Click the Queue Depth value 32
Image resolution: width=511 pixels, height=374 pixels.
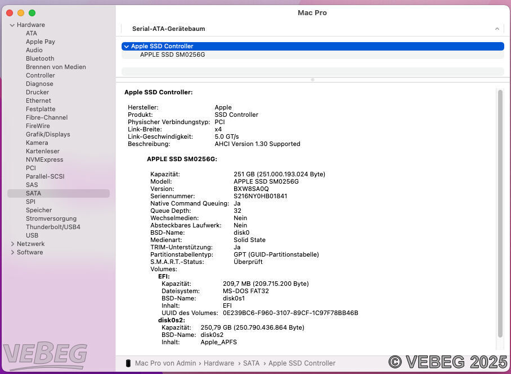(x=237, y=211)
